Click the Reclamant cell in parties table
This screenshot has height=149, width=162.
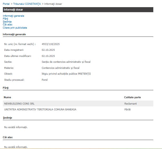tap(131, 103)
